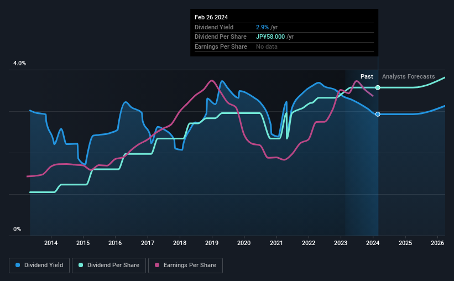The height and width of the screenshot is (281, 454).
Task: Click the 'No data' earnings value
Action: pos(267,46)
